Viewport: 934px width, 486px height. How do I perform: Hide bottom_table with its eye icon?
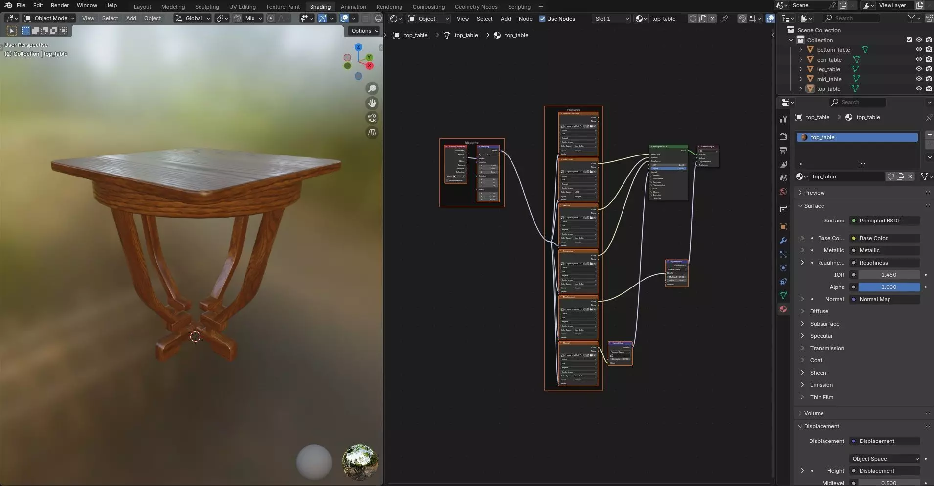pos(919,50)
